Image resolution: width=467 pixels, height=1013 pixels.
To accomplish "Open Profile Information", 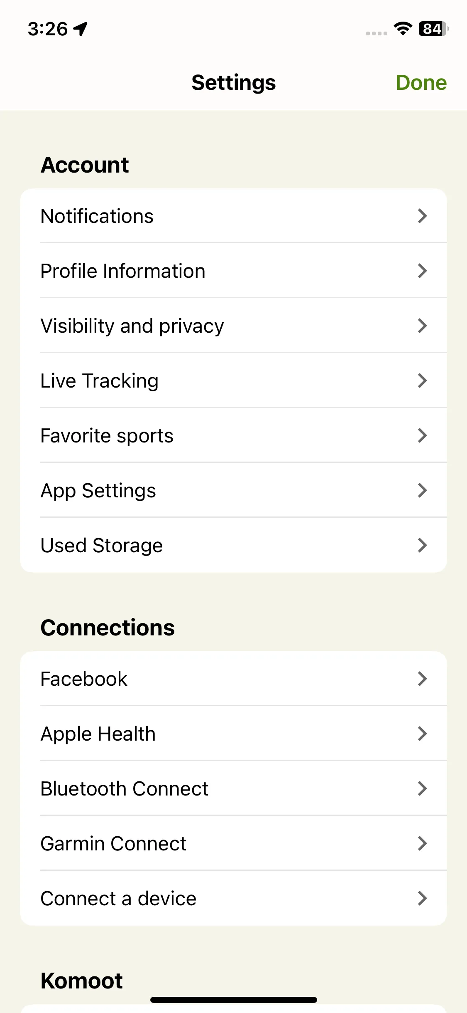I will coord(233,271).
